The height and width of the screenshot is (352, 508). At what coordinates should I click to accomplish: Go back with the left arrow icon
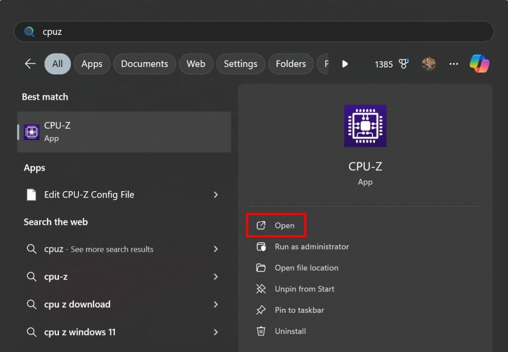coord(30,64)
